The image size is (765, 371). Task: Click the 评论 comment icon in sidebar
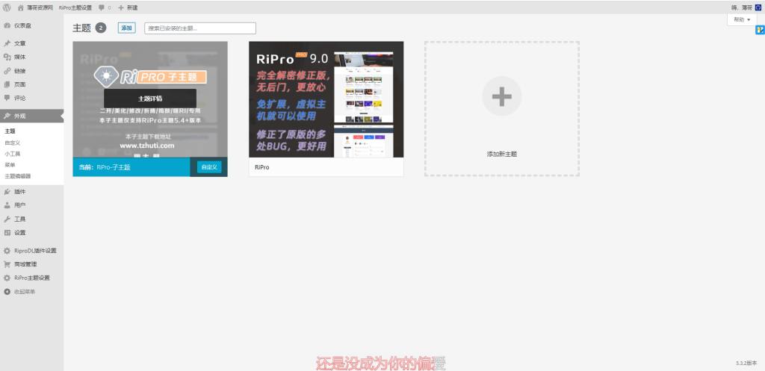[7, 98]
